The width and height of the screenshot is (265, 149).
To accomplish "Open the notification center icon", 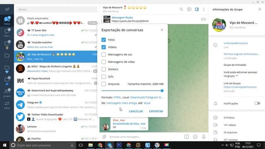I will coord(258,145).
